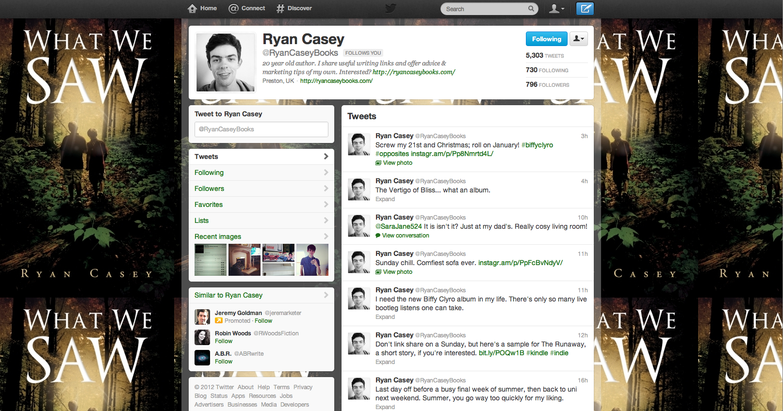Click Robin Woods' avatar
This screenshot has height=411, width=783.
(x=202, y=337)
